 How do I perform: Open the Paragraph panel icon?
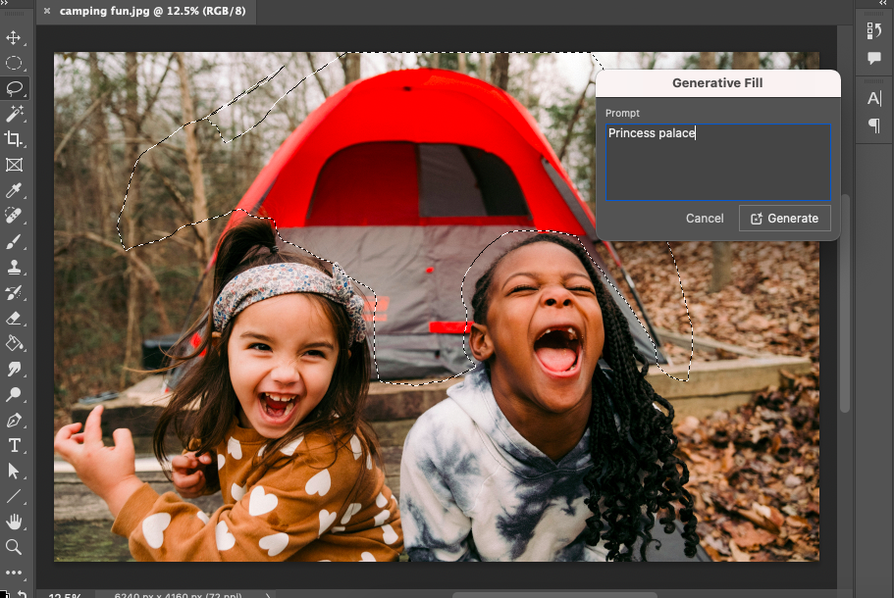874,125
